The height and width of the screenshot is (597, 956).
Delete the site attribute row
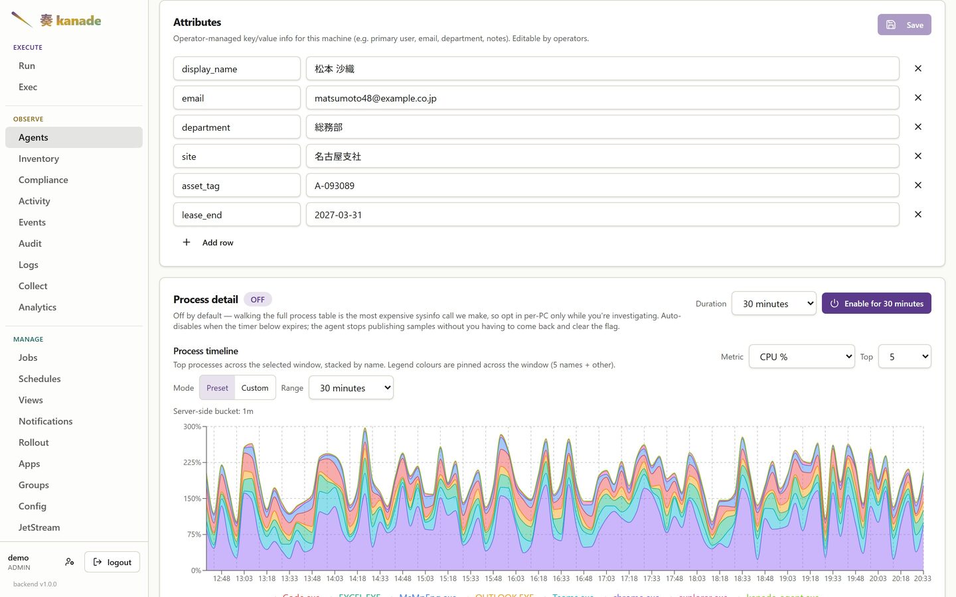(918, 156)
